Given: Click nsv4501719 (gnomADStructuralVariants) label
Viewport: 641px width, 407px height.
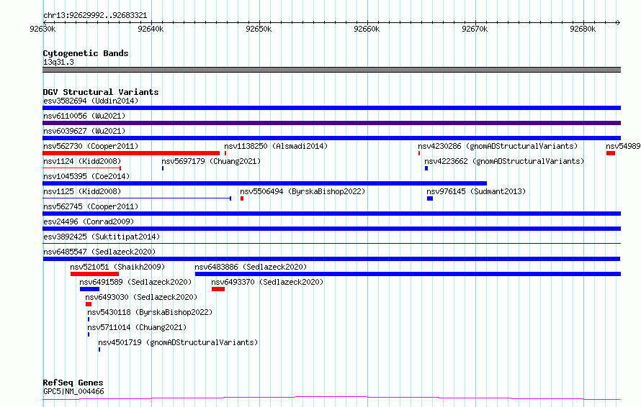Looking at the screenshot, I should (178, 342).
